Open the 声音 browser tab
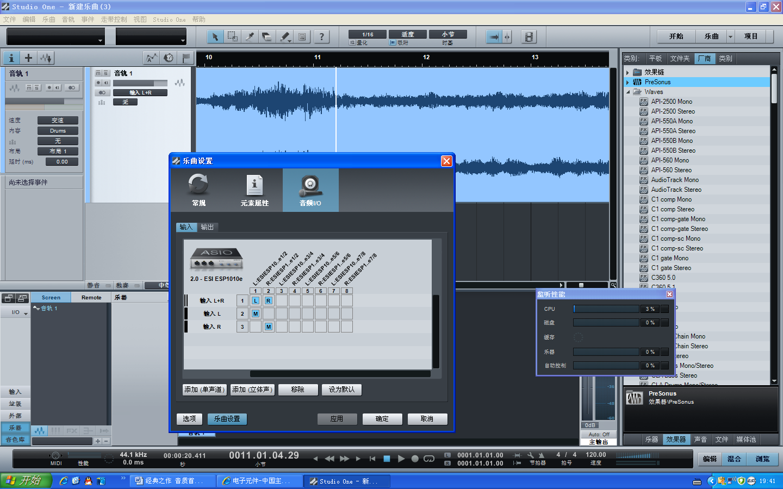Image resolution: width=783 pixels, height=489 pixels. 700,440
